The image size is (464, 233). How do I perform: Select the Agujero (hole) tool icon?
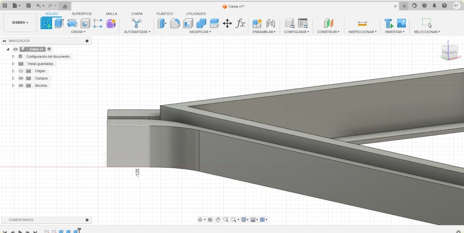click(85, 23)
